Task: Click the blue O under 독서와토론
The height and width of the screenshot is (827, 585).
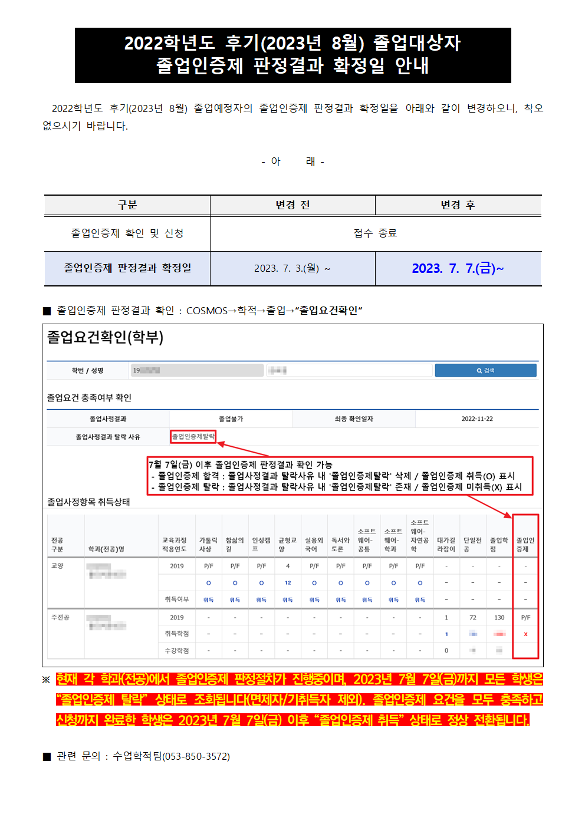Action: coord(341,583)
